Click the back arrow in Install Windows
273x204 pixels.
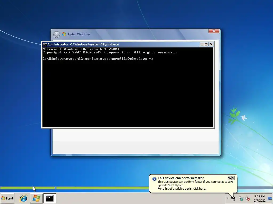click(x=57, y=34)
